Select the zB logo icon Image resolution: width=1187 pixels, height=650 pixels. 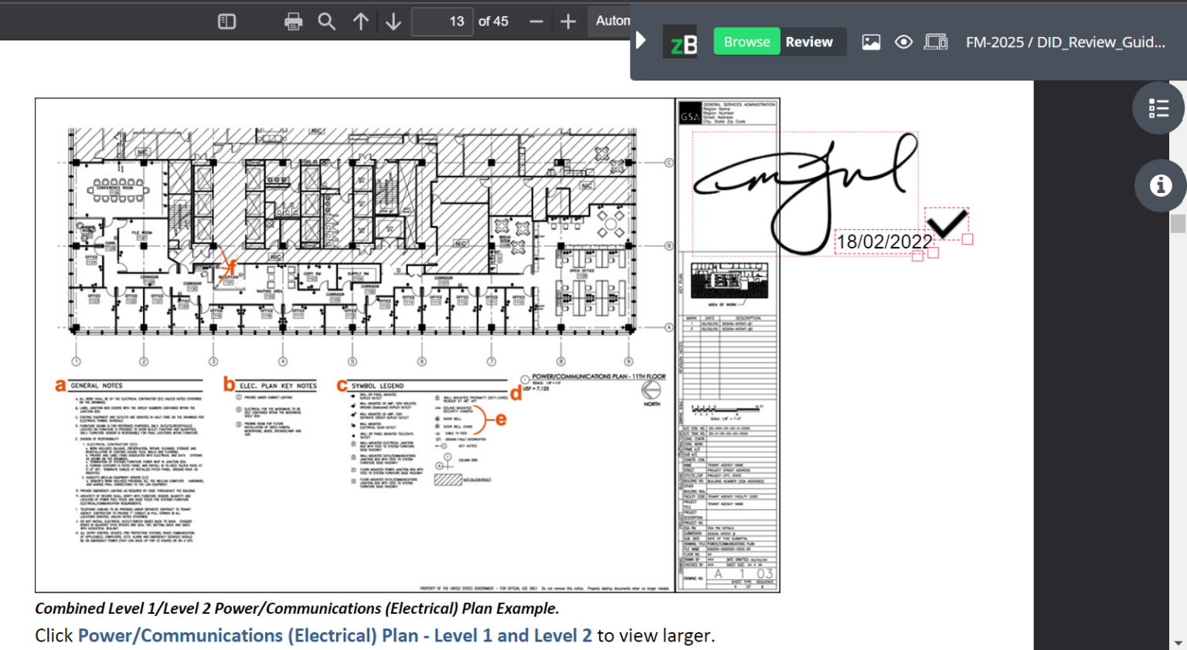(679, 42)
